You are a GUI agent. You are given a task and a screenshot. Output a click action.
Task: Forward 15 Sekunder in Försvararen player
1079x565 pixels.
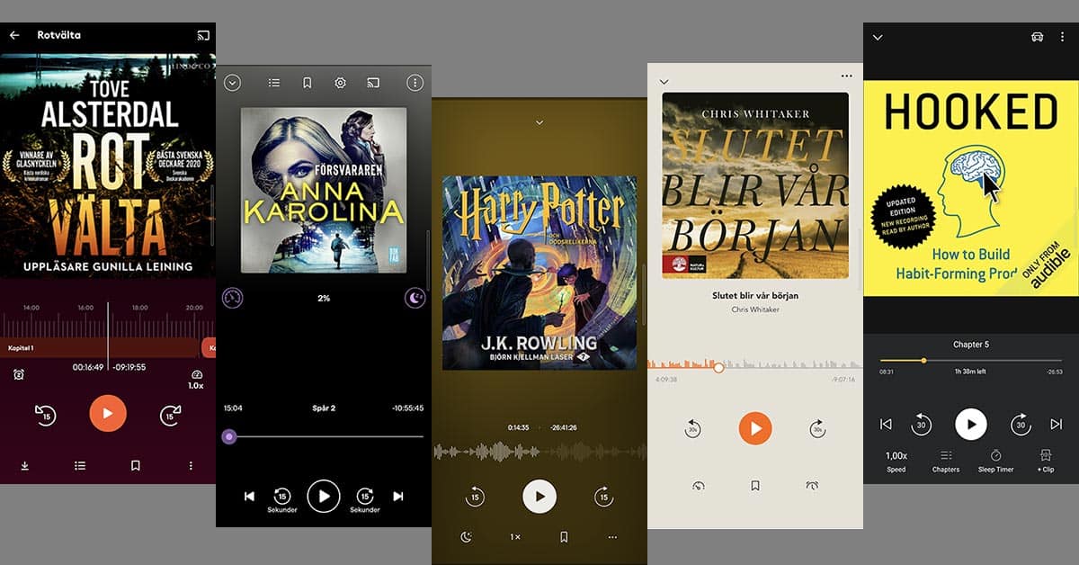(x=365, y=499)
